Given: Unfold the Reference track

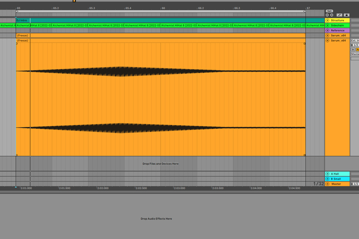Looking at the screenshot, I should tap(328, 30).
